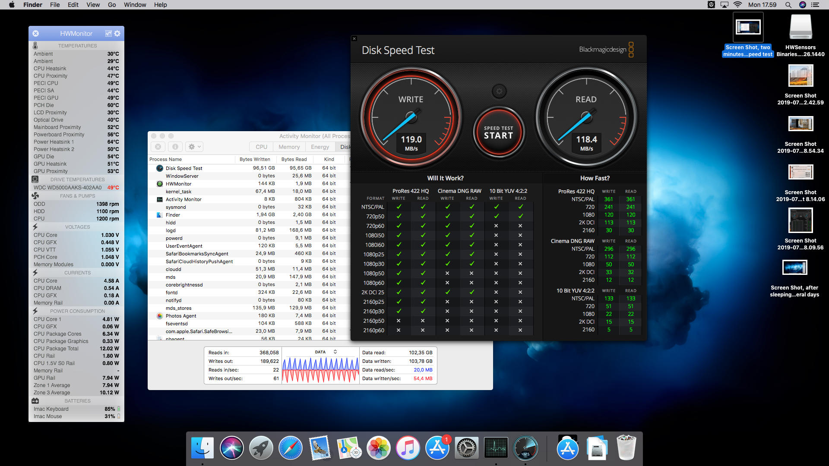Open Trash in the Dock

626,448
